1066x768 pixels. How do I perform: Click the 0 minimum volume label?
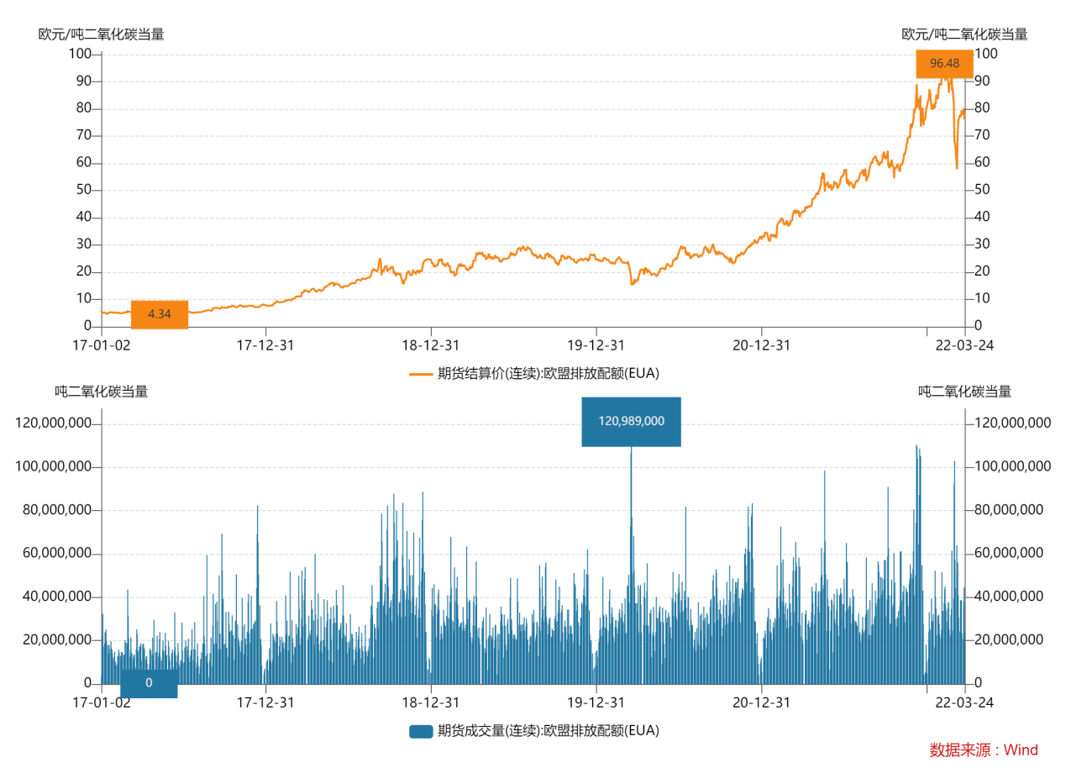point(149,683)
